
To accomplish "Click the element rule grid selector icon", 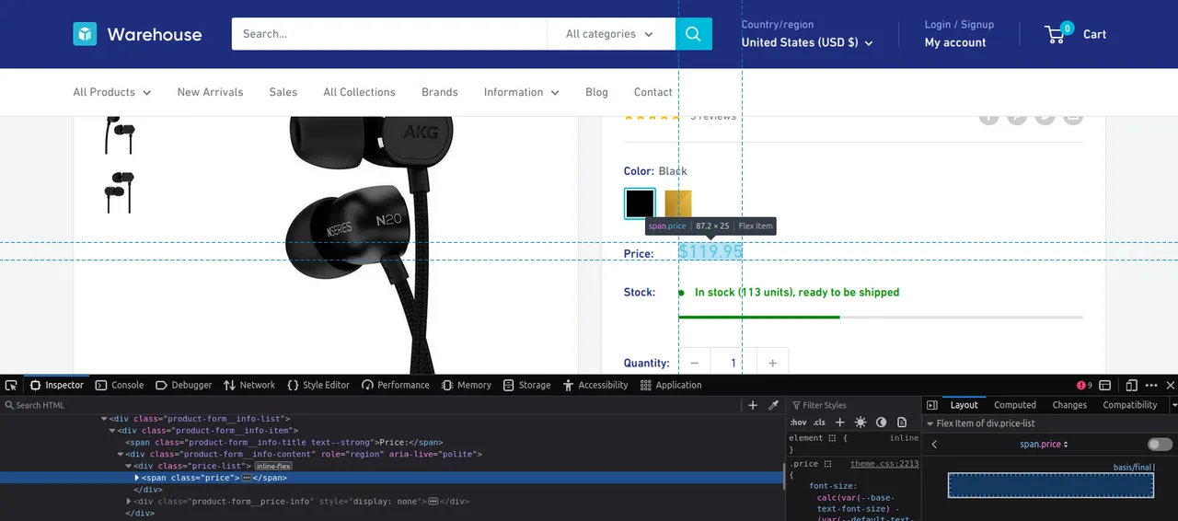I will tap(833, 438).
